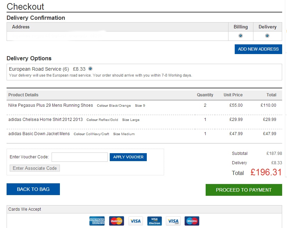Click the Size Large label
Screen dimensions: 287x228
(x=131, y=120)
